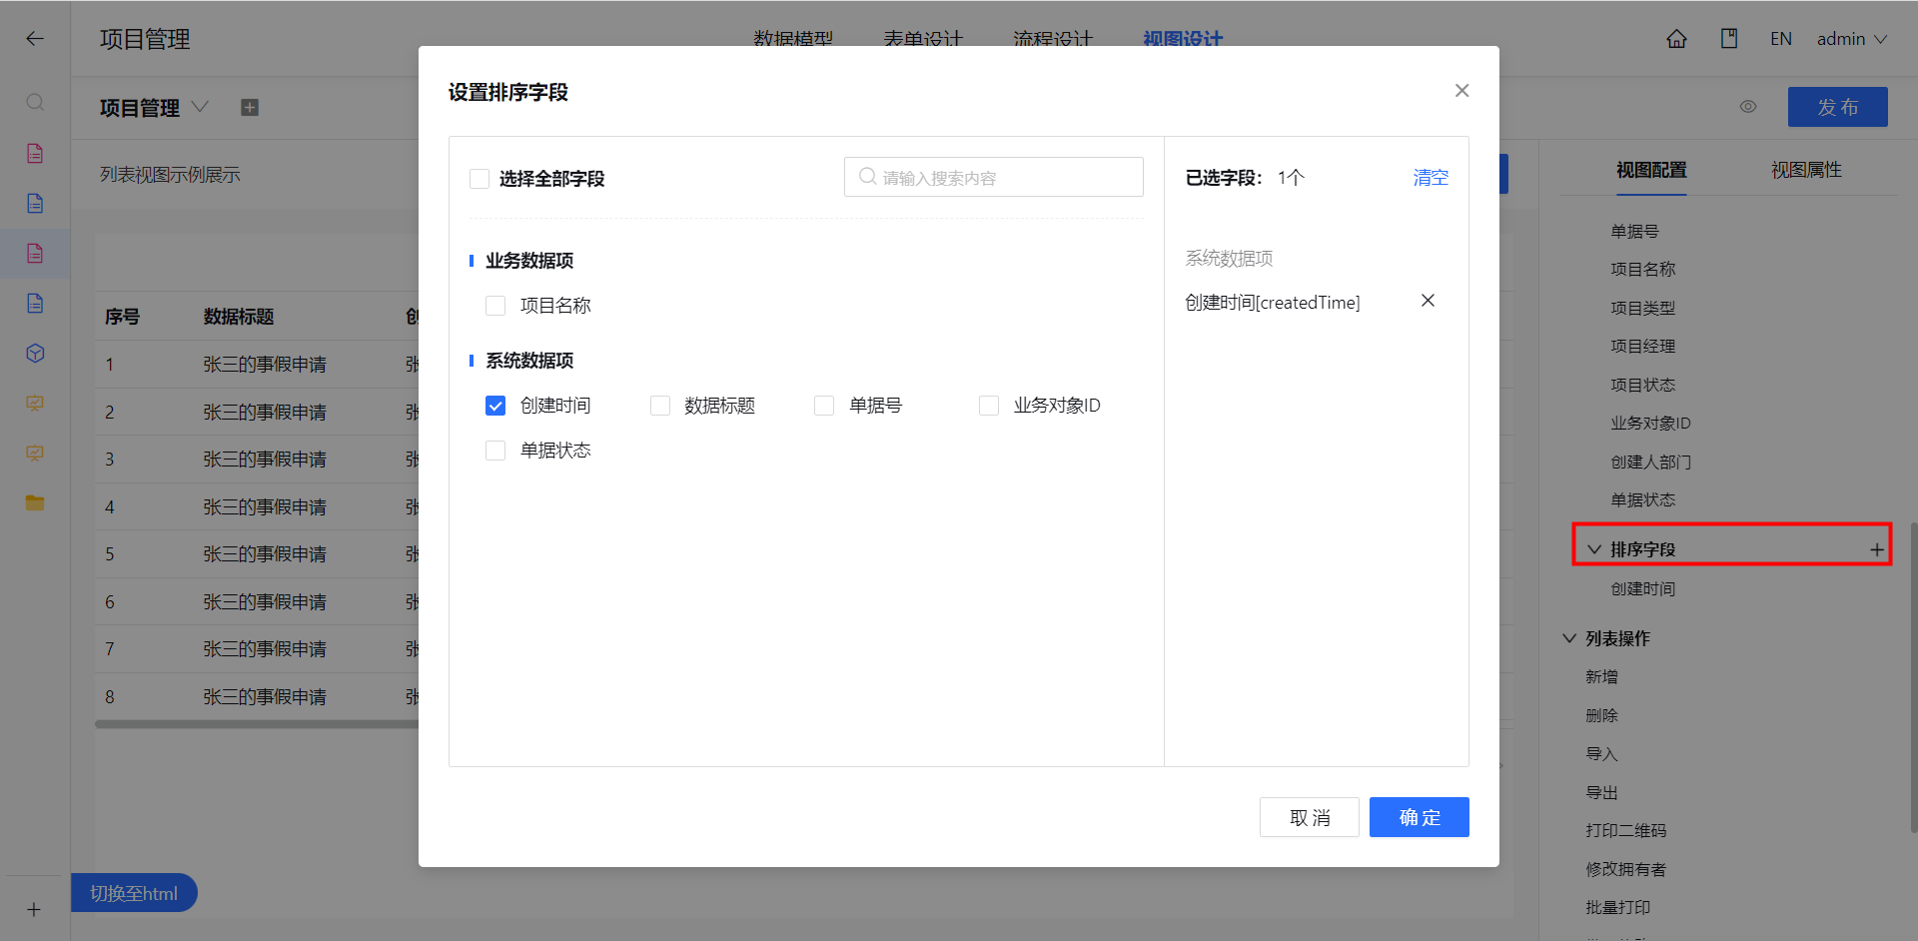Click the back arrow icon

[35, 39]
